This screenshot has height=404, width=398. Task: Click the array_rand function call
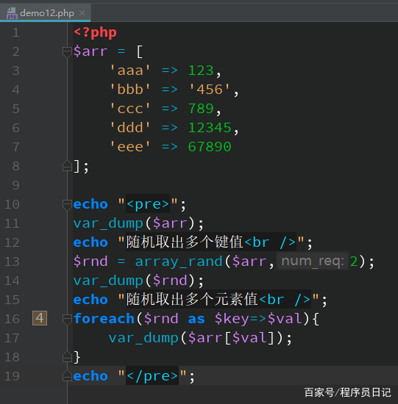tap(179, 261)
